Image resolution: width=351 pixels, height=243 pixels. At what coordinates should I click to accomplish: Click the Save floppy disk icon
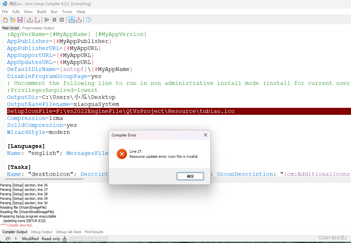coord(20,20)
